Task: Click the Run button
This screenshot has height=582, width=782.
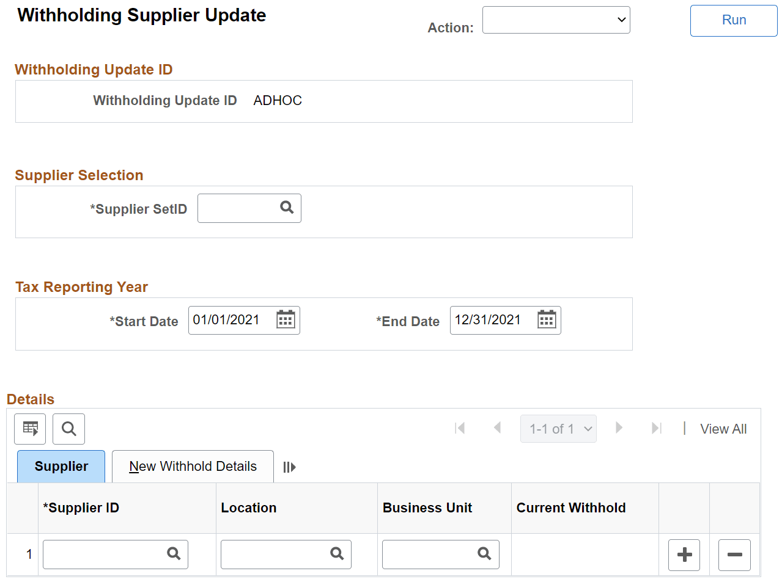Action: 733,20
